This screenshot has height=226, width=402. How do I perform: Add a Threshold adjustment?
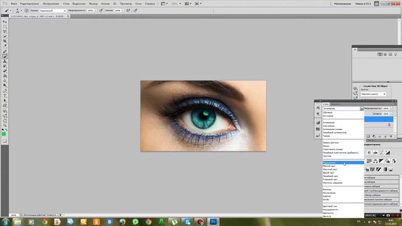click(x=378, y=169)
